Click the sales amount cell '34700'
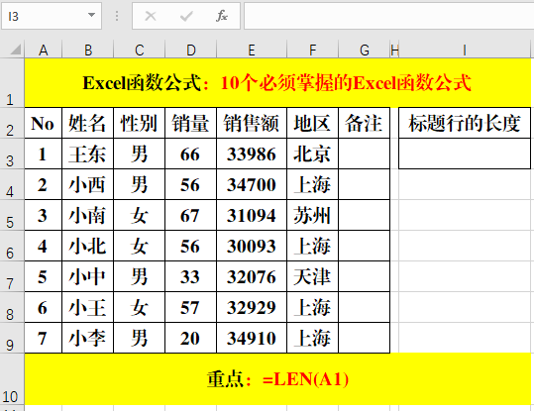 coord(252,184)
